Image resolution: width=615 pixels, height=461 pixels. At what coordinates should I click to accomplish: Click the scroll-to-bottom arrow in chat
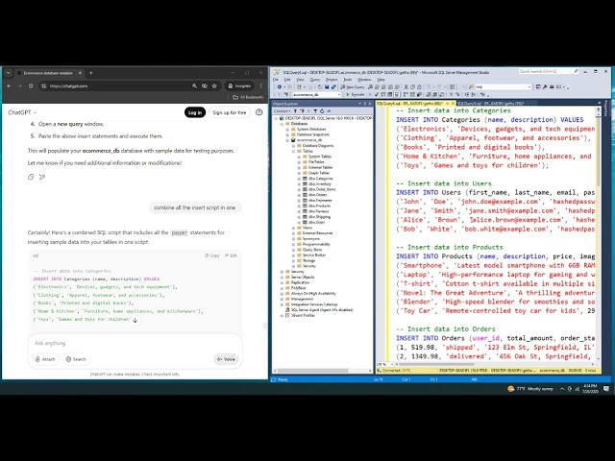(x=135, y=320)
